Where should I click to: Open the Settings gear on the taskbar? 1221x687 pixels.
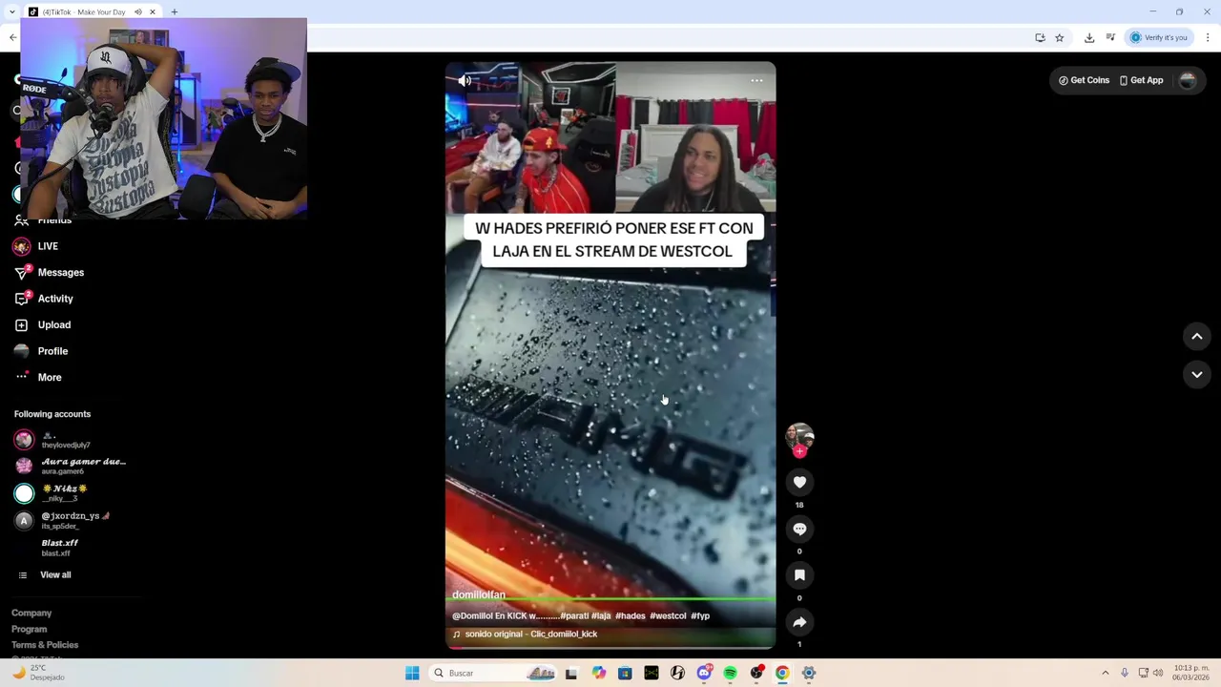(808, 673)
